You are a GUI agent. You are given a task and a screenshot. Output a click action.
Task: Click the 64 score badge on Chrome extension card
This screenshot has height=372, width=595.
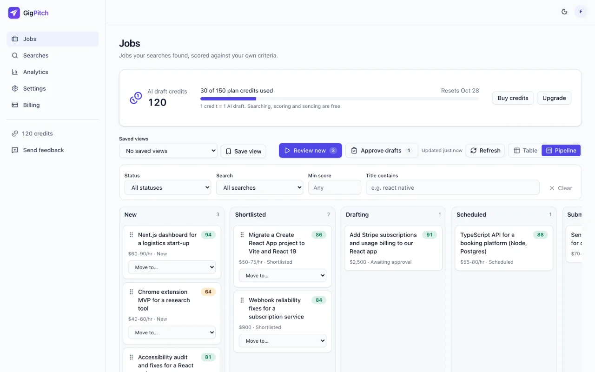tap(208, 292)
